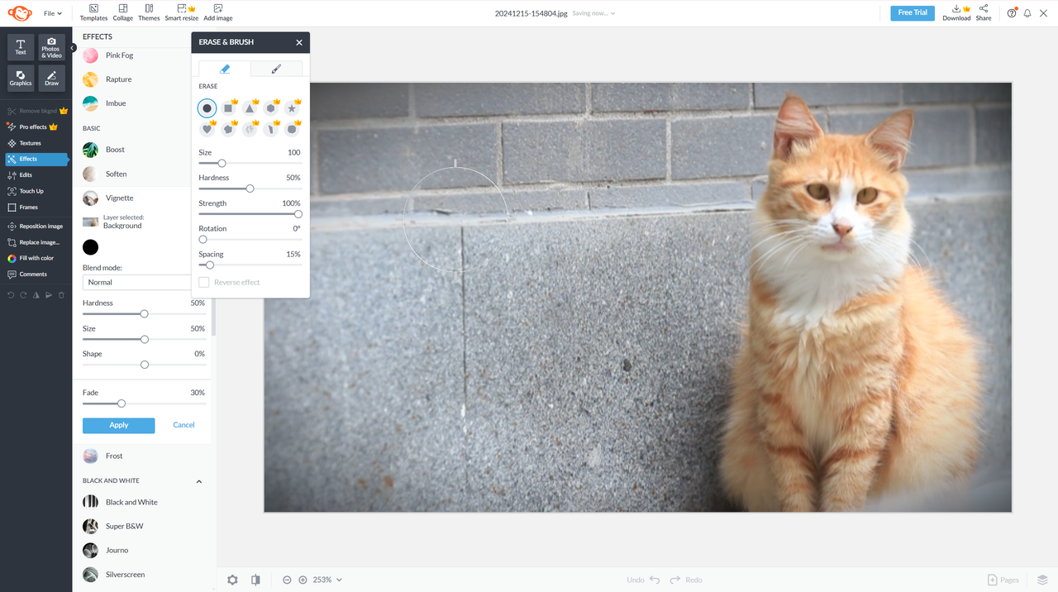Viewport: 1058px width, 592px height.
Task: Click the delete trash icon in sidebar
Action: coord(61,294)
